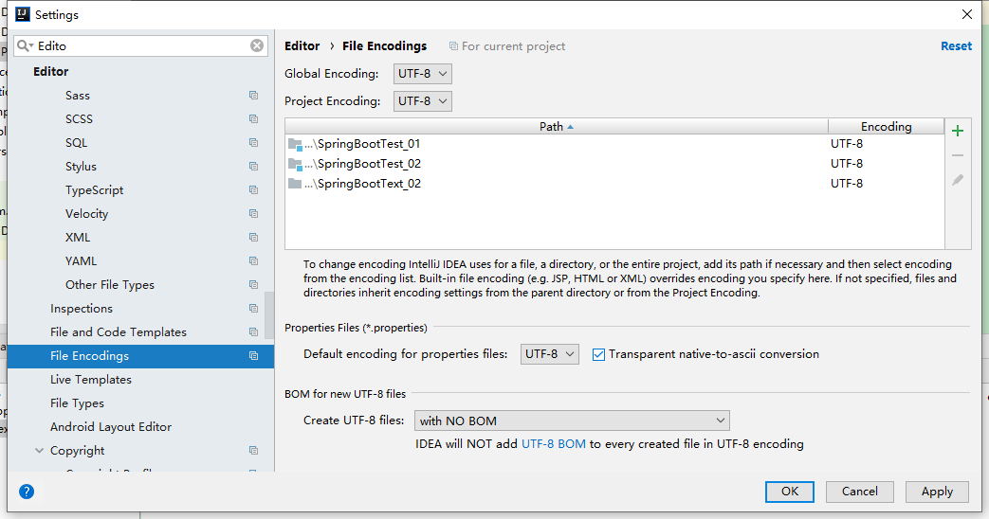
Task: Clear the search field with X icon
Action: [257, 45]
